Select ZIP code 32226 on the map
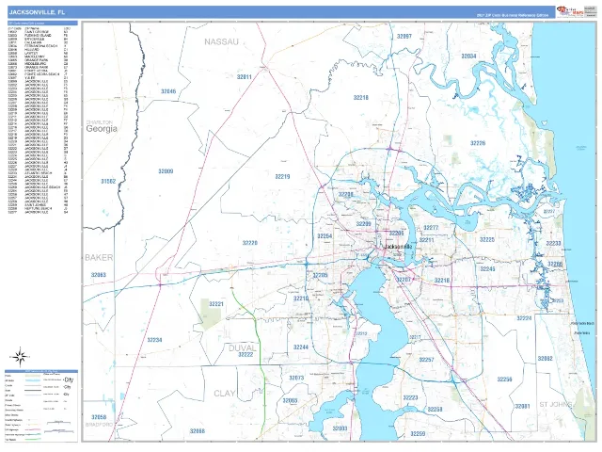602x452 pixels. click(x=478, y=143)
